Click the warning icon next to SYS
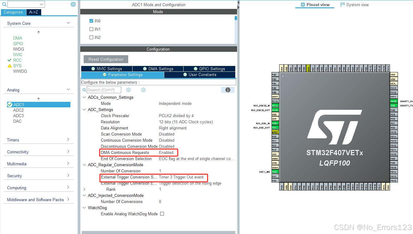This screenshot has height=234, width=413. [10, 65]
